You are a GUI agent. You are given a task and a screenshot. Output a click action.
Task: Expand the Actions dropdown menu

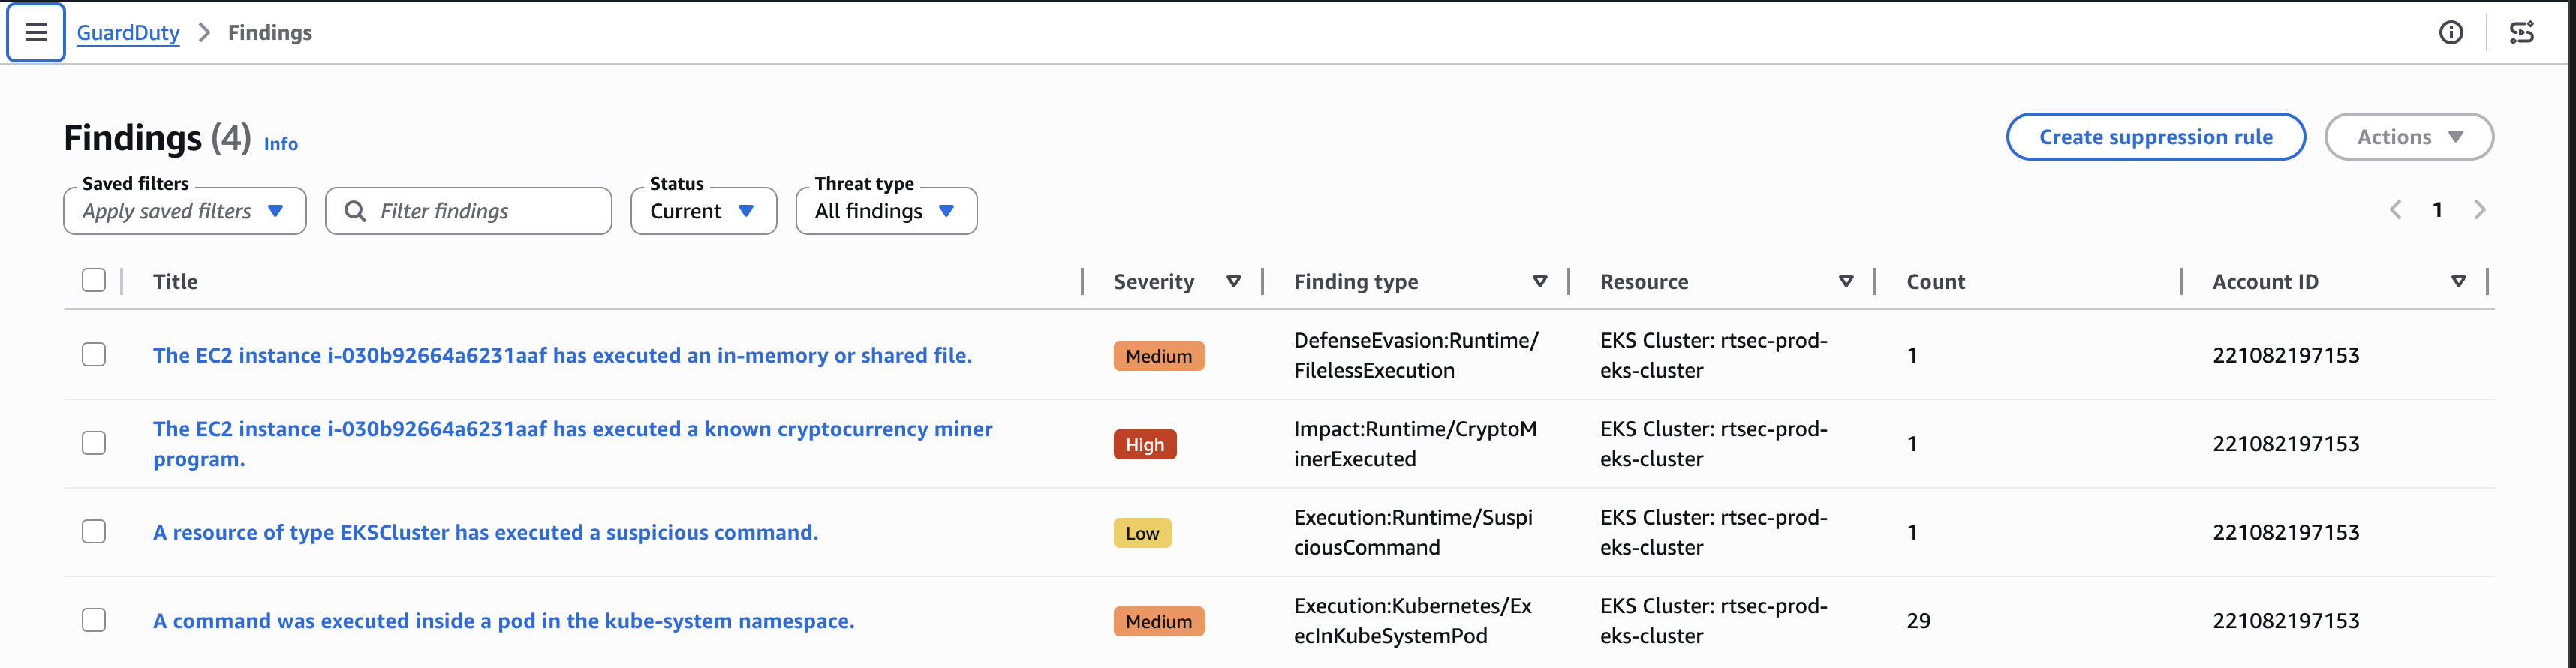(2409, 137)
